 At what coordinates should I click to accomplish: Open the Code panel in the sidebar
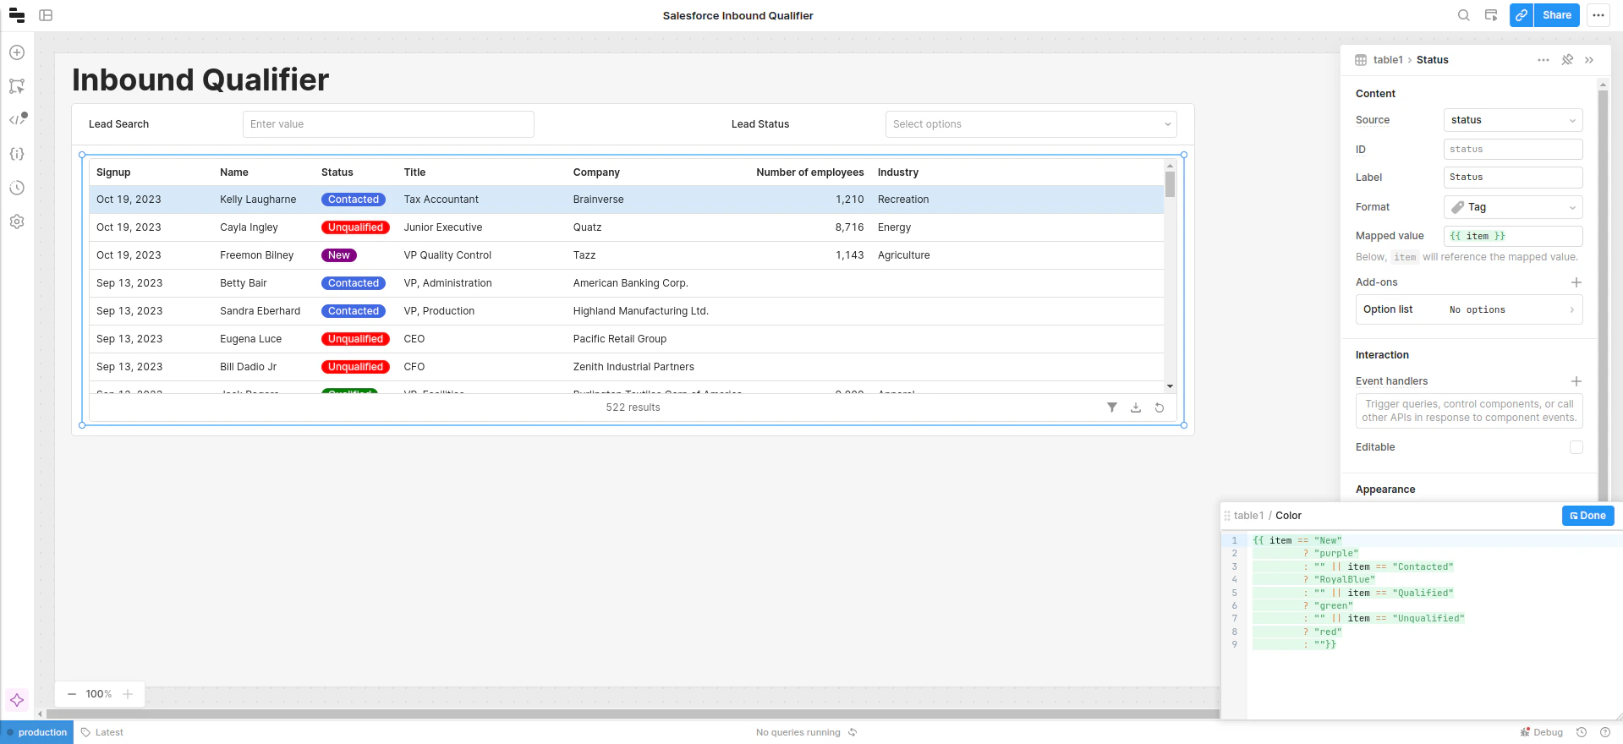[x=17, y=119]
